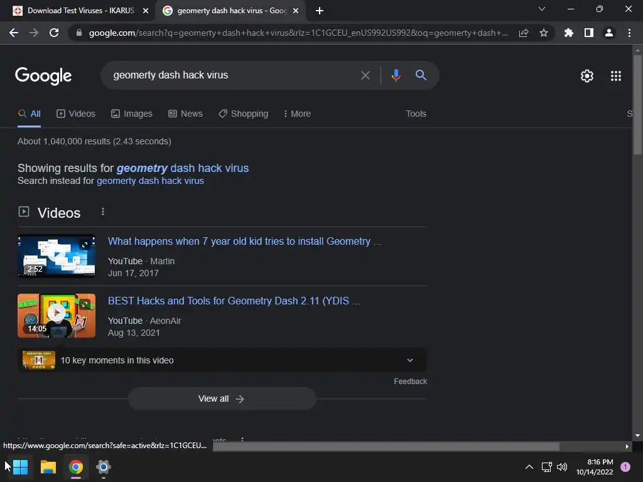Select the All results tab

29,114
